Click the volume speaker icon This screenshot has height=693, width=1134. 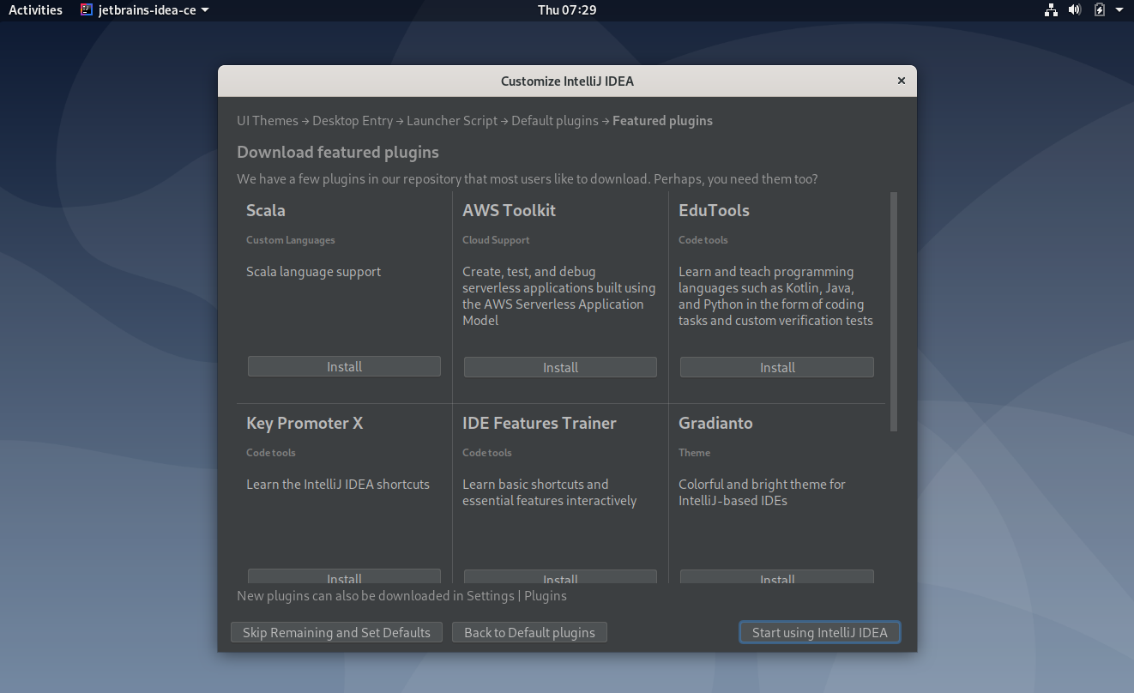pos(1075,10)
